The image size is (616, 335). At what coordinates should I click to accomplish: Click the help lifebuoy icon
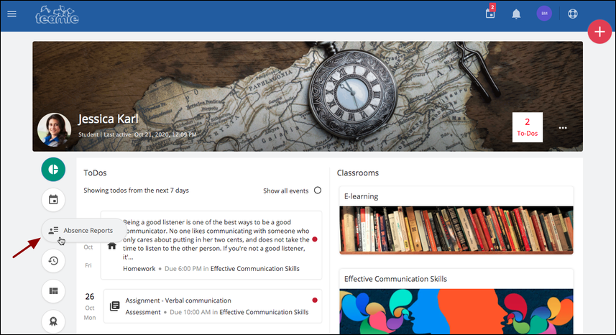click(x=573, y=14)
